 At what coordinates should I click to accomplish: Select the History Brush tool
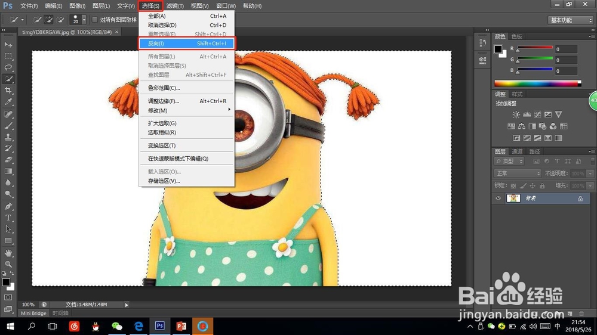(x=8, y=148)
